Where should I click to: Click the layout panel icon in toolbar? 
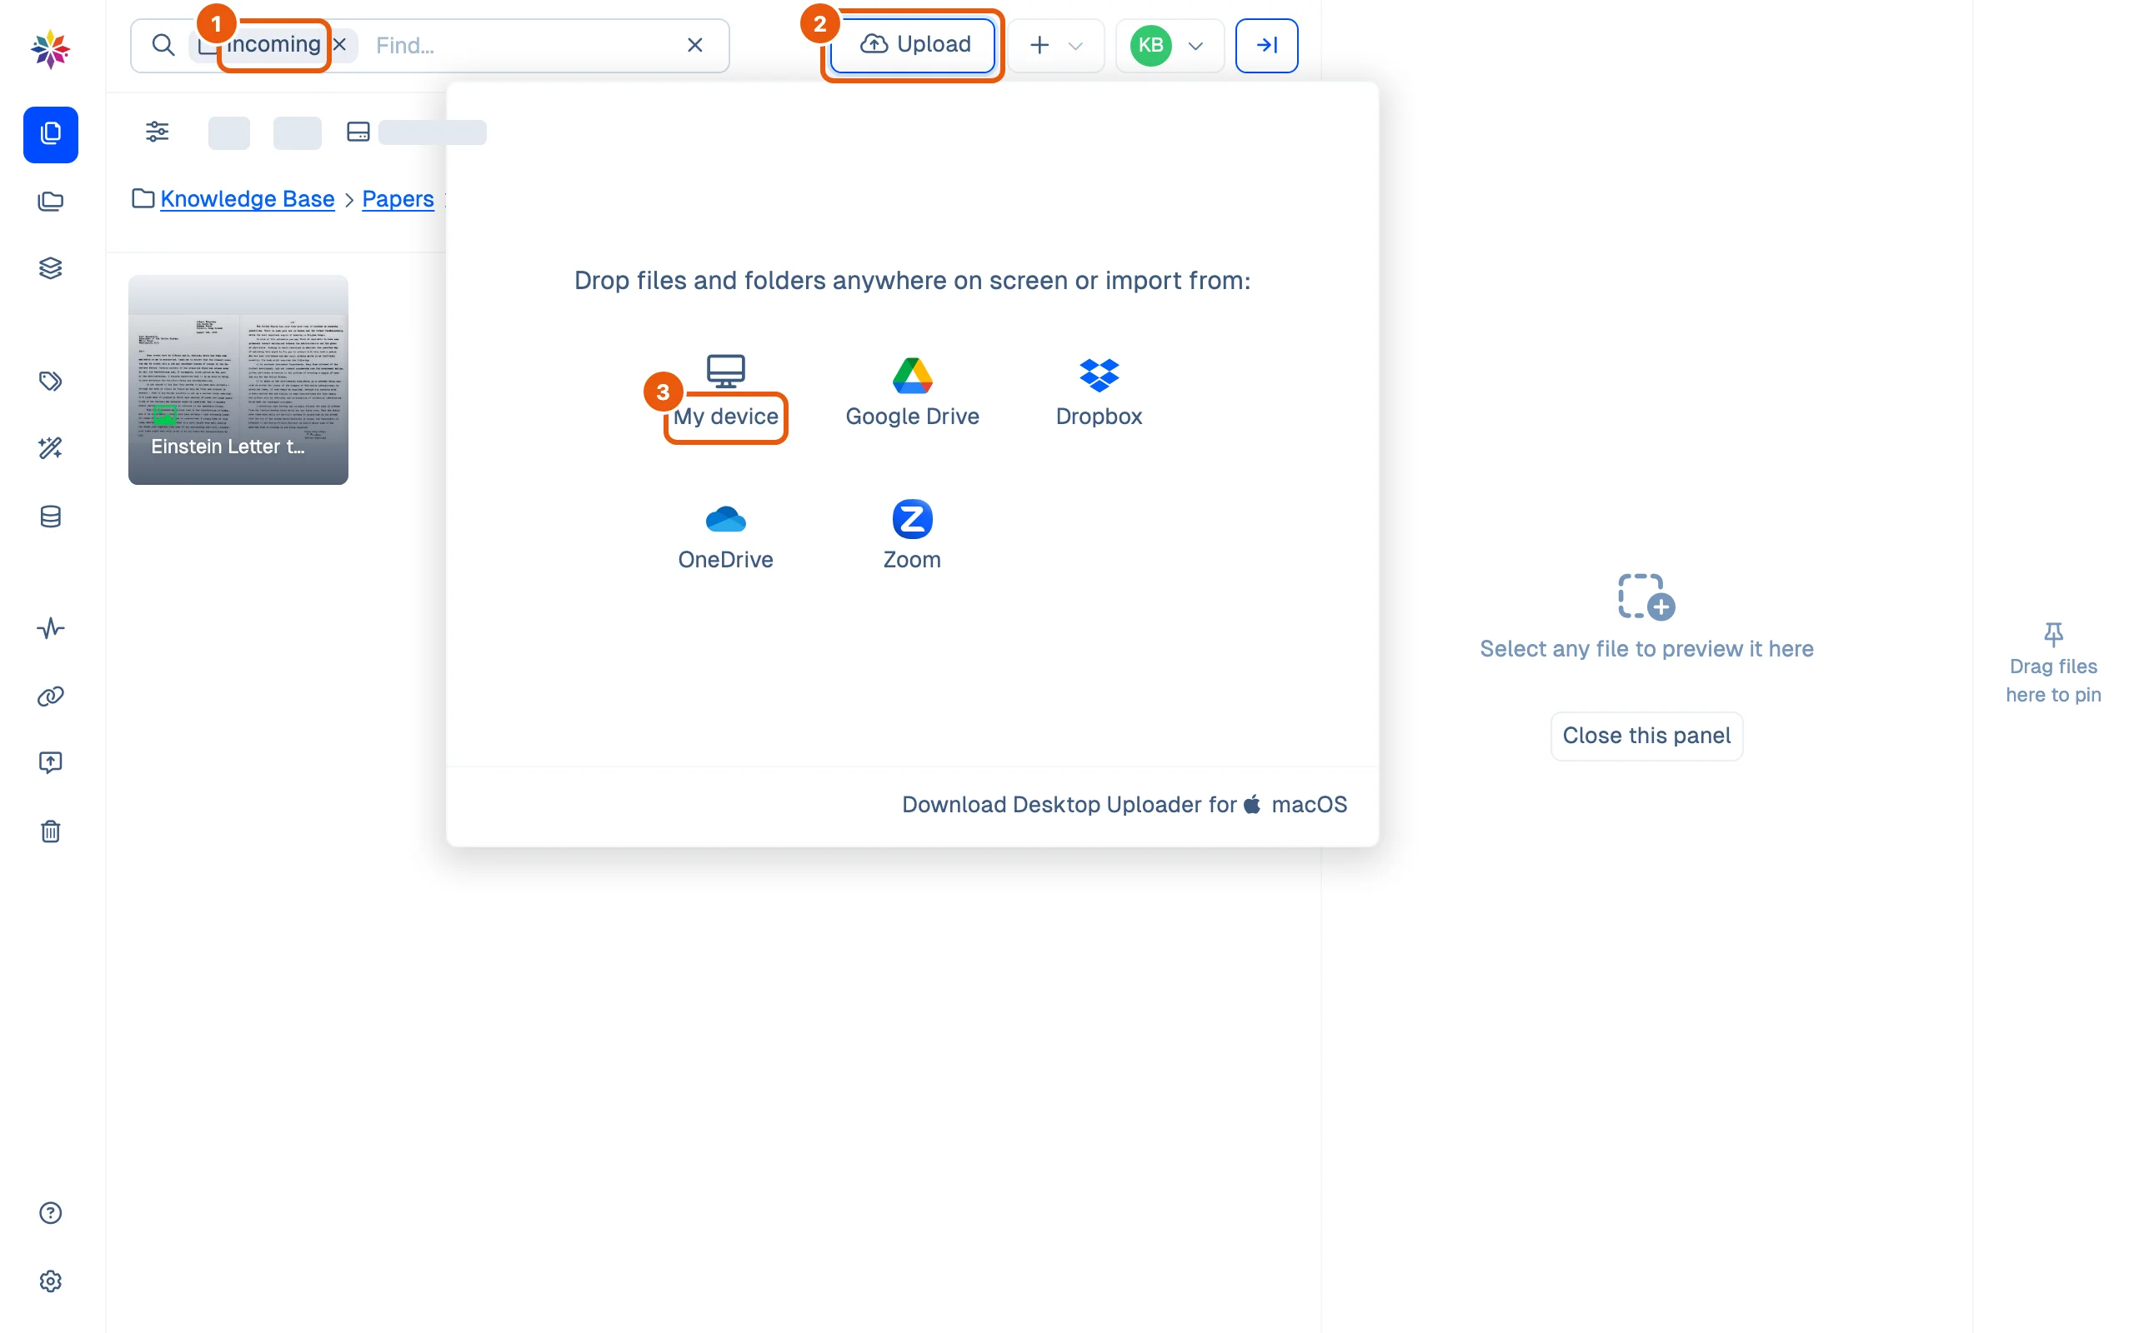(358, 132)
